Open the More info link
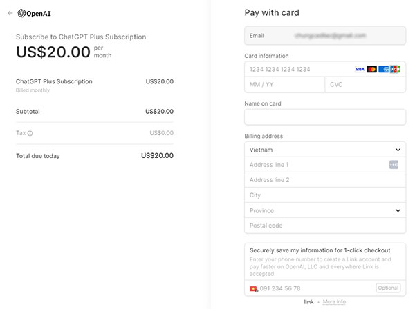The height and width of the screenshot is (309, 415). [334, 301]
